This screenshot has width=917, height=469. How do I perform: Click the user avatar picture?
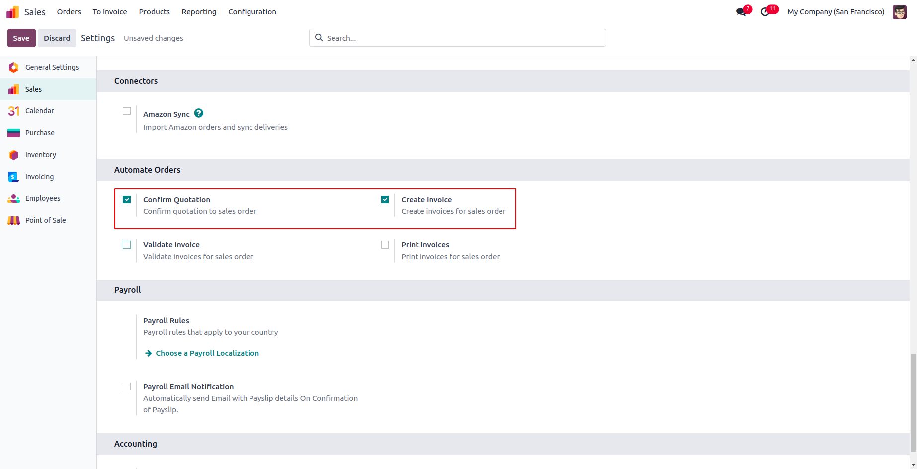pos(900,12)
